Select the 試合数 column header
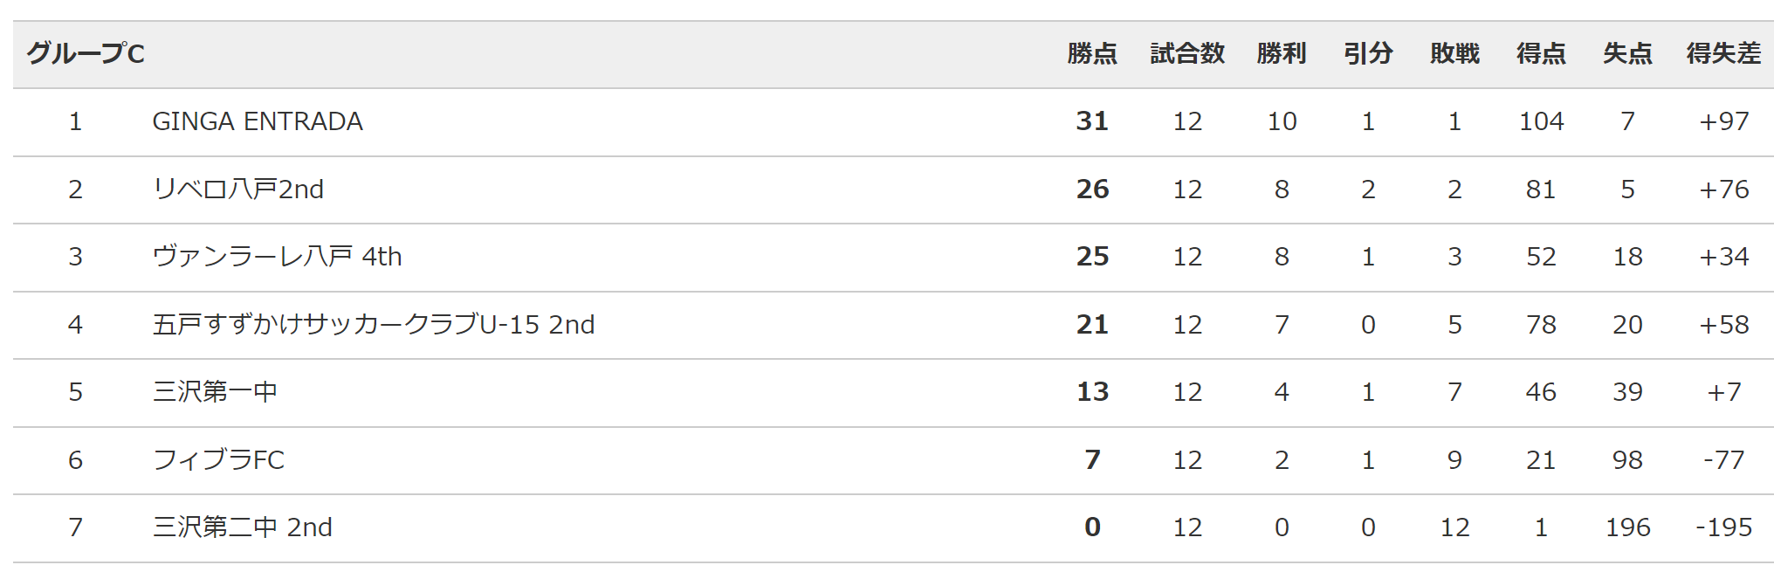The width and height of the screenshot is (1774, 572). pyautogui.click(x=1187, y=54)
